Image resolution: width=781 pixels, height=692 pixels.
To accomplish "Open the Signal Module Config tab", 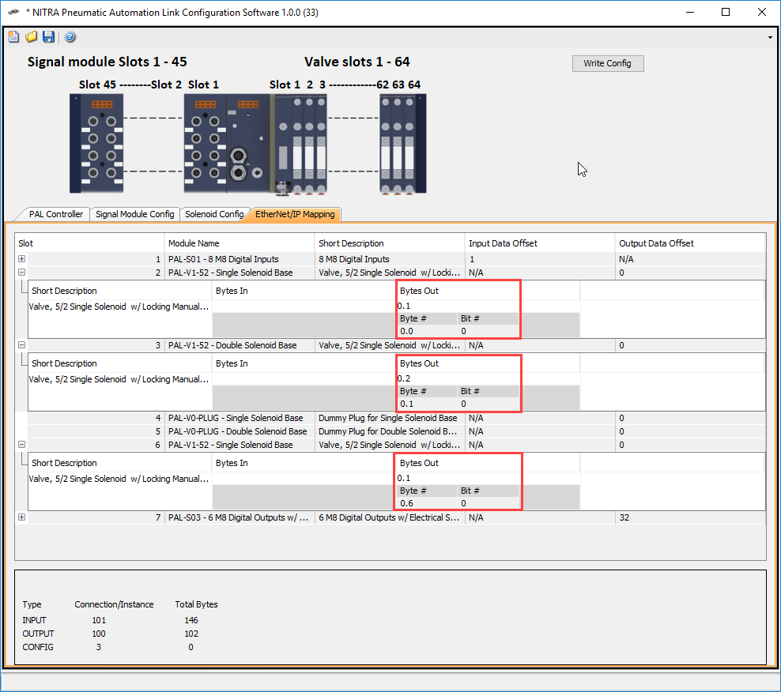I will [134, 214].
